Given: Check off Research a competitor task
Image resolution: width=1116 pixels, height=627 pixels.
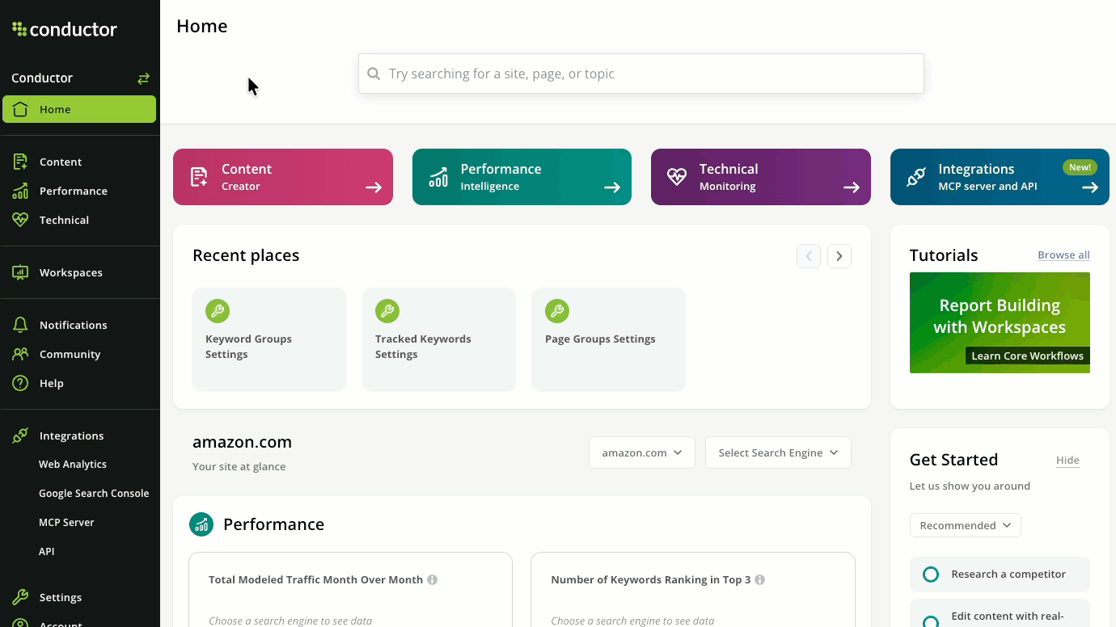Looking at the screenshot, I should [x=931, y=574].
